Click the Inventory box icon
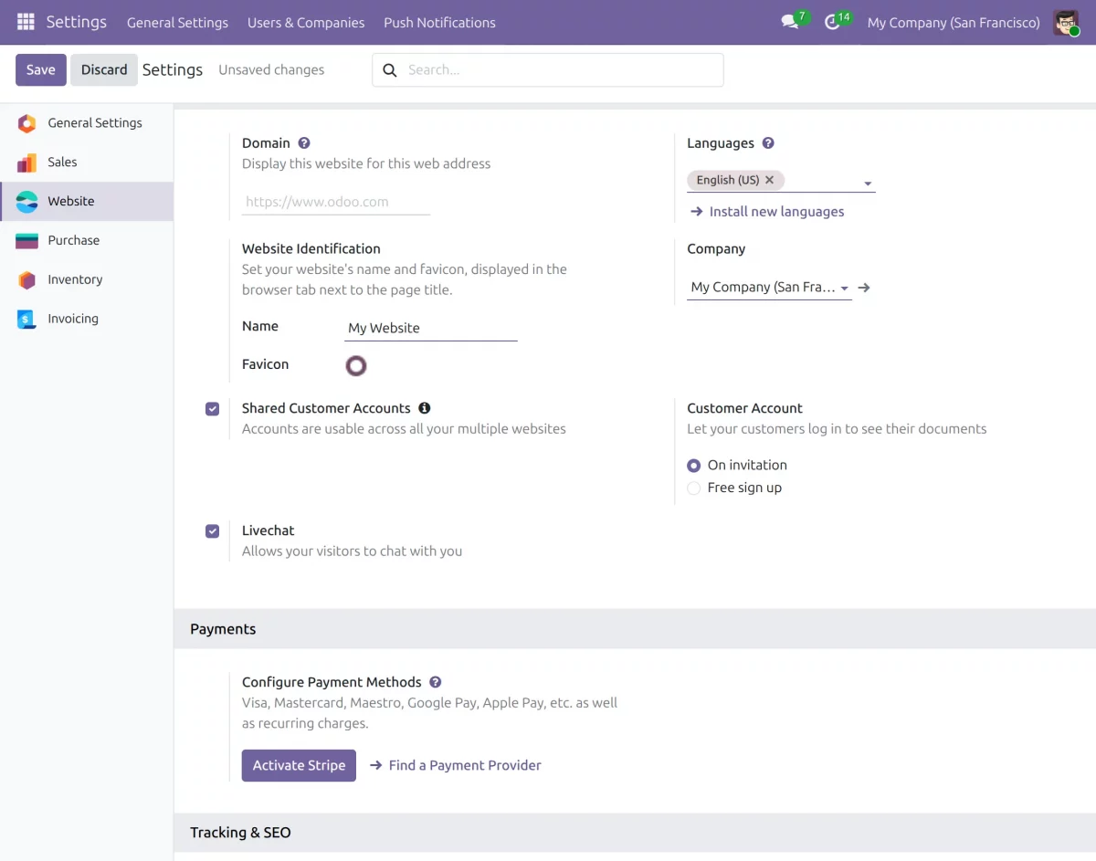The width and height of the screenshot is (1096, 861). click(27, 280)
